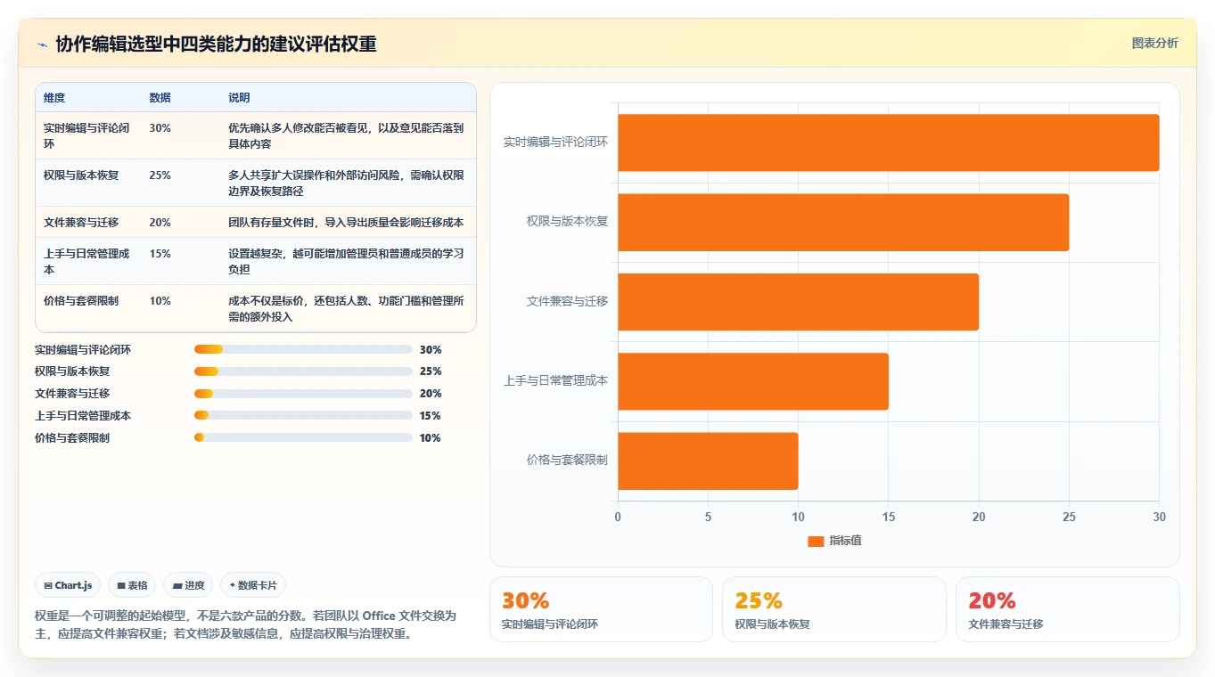The image size is (1215, 677).
Task: Click the 文件兼容与迁移 chart bar
Action: (798, 302)
